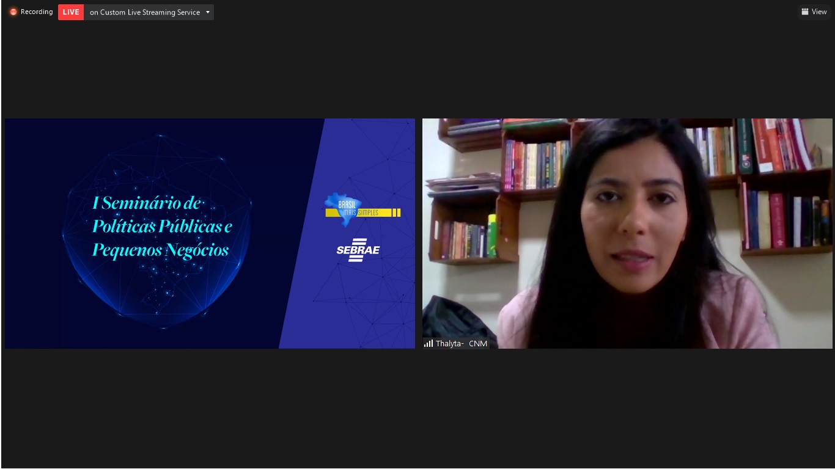
Task: Click the name label Thalyta- CNM
Action: [462, 344]
